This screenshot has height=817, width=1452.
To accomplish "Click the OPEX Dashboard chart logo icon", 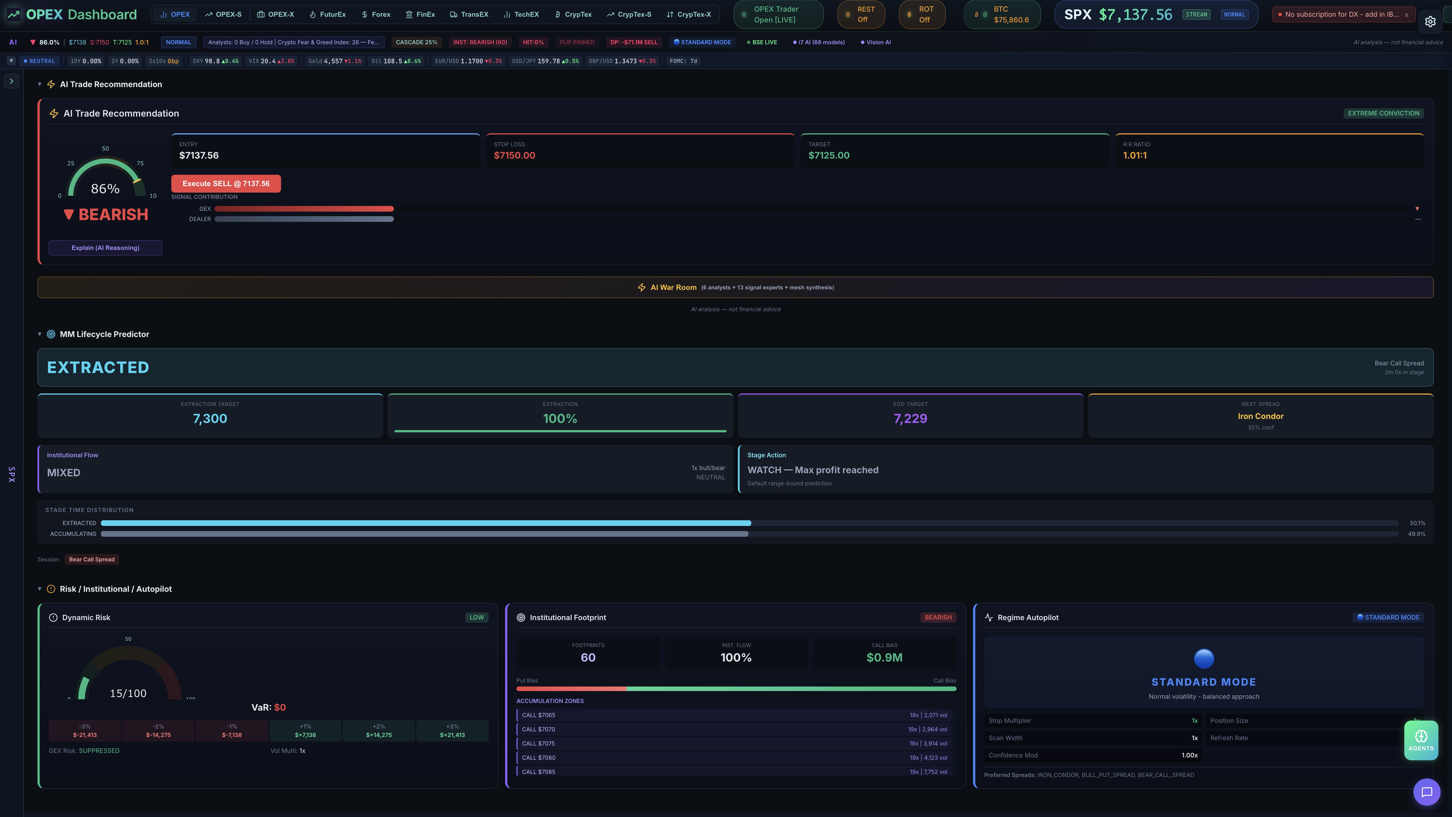I will click(x=14, y=15).
